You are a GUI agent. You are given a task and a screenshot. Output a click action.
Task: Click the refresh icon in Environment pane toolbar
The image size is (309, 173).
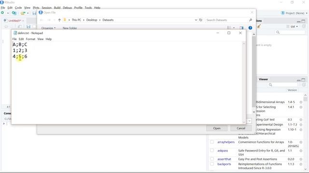[304, 26]
